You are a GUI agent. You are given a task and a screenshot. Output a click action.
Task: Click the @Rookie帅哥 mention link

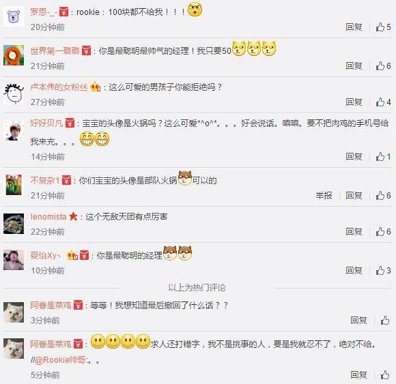pos(60,360)
